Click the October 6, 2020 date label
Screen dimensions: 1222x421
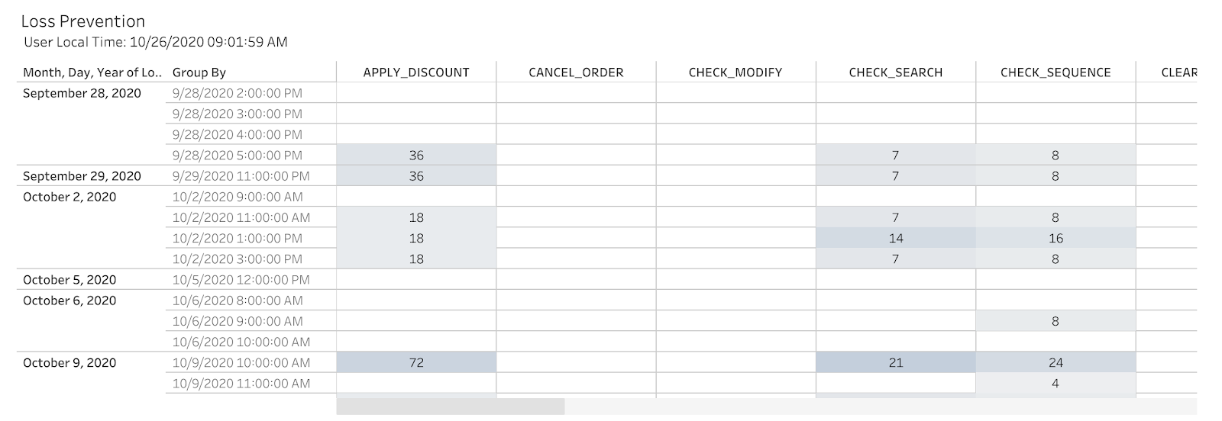click(70, 300)
